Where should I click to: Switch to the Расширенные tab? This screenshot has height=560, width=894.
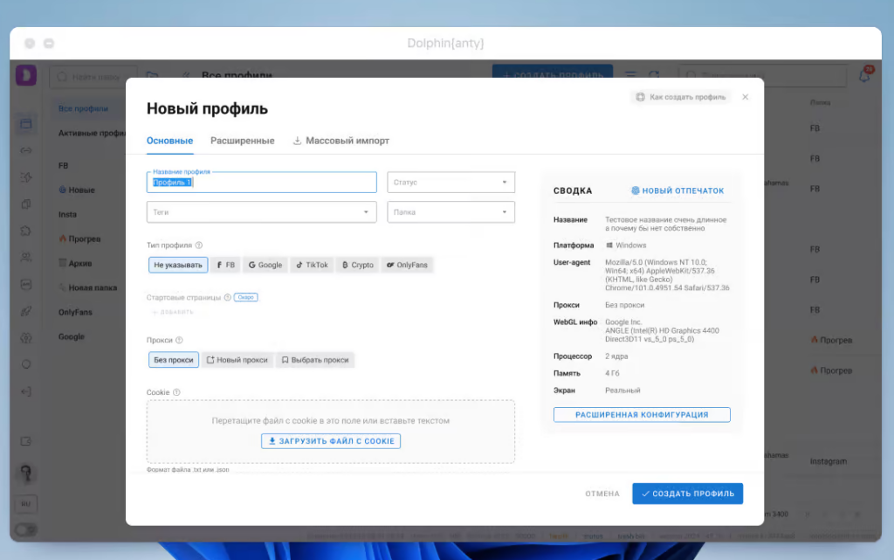(x=243, y=141)
